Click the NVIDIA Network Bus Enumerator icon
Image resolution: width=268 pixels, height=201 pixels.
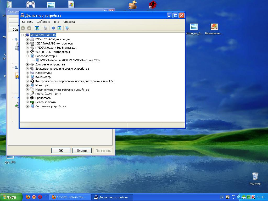pos(32,48)
